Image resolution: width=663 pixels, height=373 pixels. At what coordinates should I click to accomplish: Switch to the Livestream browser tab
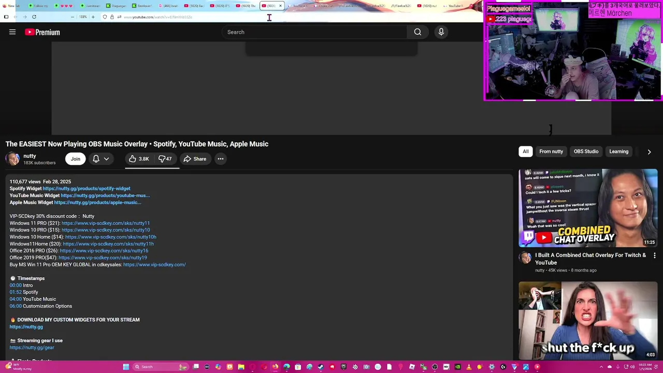[x=91, y=6]
